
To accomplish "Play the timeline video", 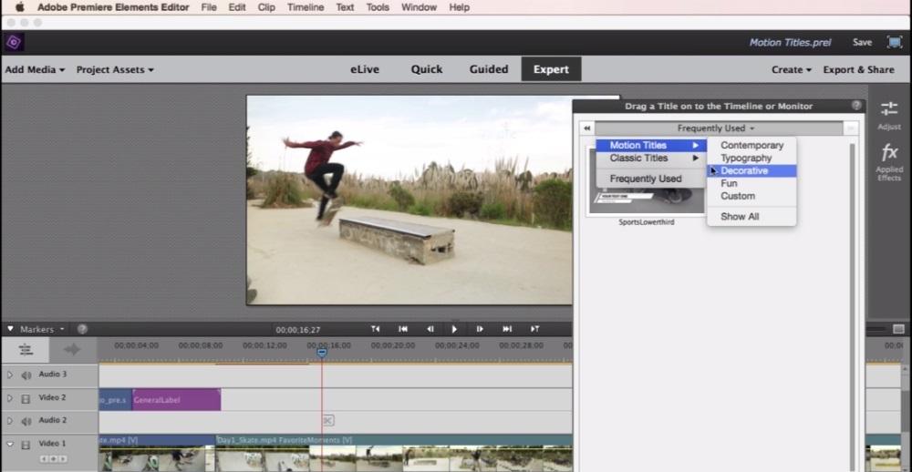I will tap(454, 329).
